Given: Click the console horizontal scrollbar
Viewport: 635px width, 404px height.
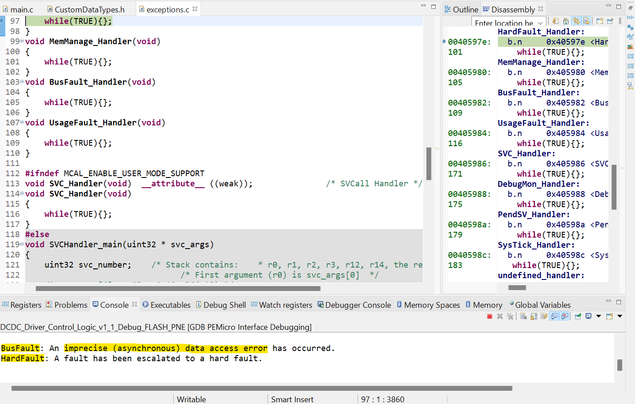Looking at the screenshot, I should click(x=262, y=389).
